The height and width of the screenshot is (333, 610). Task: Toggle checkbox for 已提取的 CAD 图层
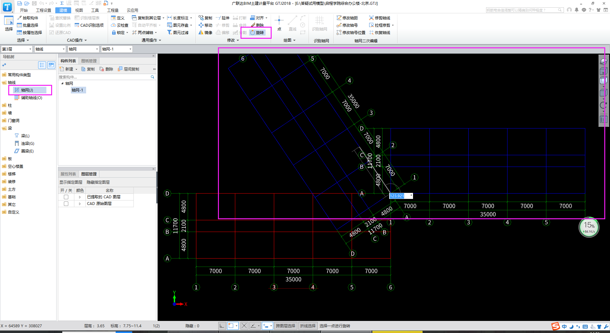(x=66, y=197)
